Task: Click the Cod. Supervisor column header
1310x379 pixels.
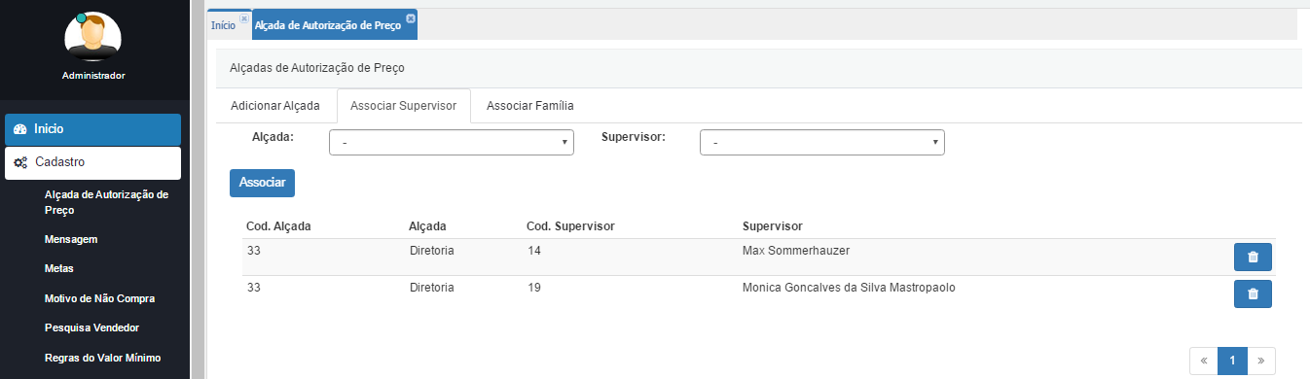Action: tap(570, 226)
